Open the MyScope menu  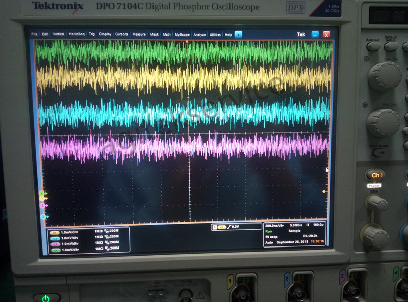[x=182, y=34]
